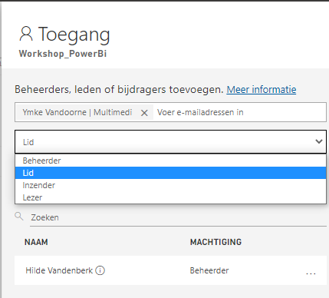Remove Ymke Vandoorne chip with X
Screen dimensions: 329x298
(x=144, y=113)
